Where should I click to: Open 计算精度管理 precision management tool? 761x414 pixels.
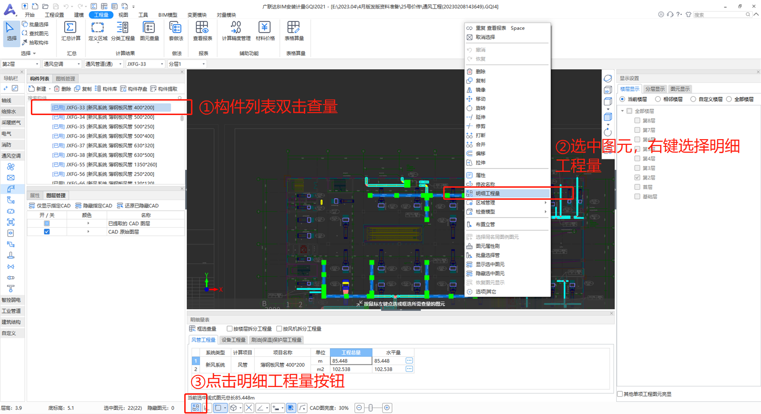[236, 31]
